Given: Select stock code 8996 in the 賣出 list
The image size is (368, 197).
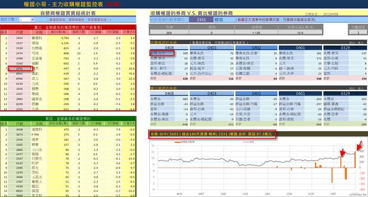Looking at the screenshot, I should [x=19, y=79].
